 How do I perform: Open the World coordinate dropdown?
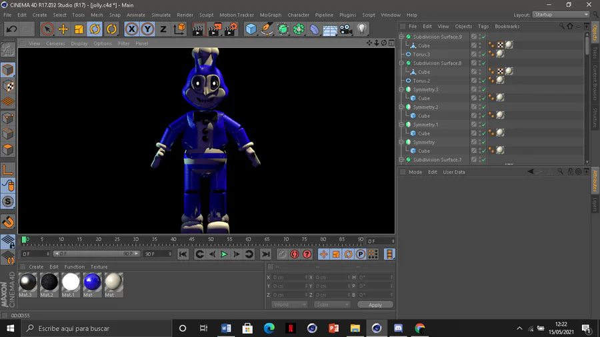[x=289, y=304]
